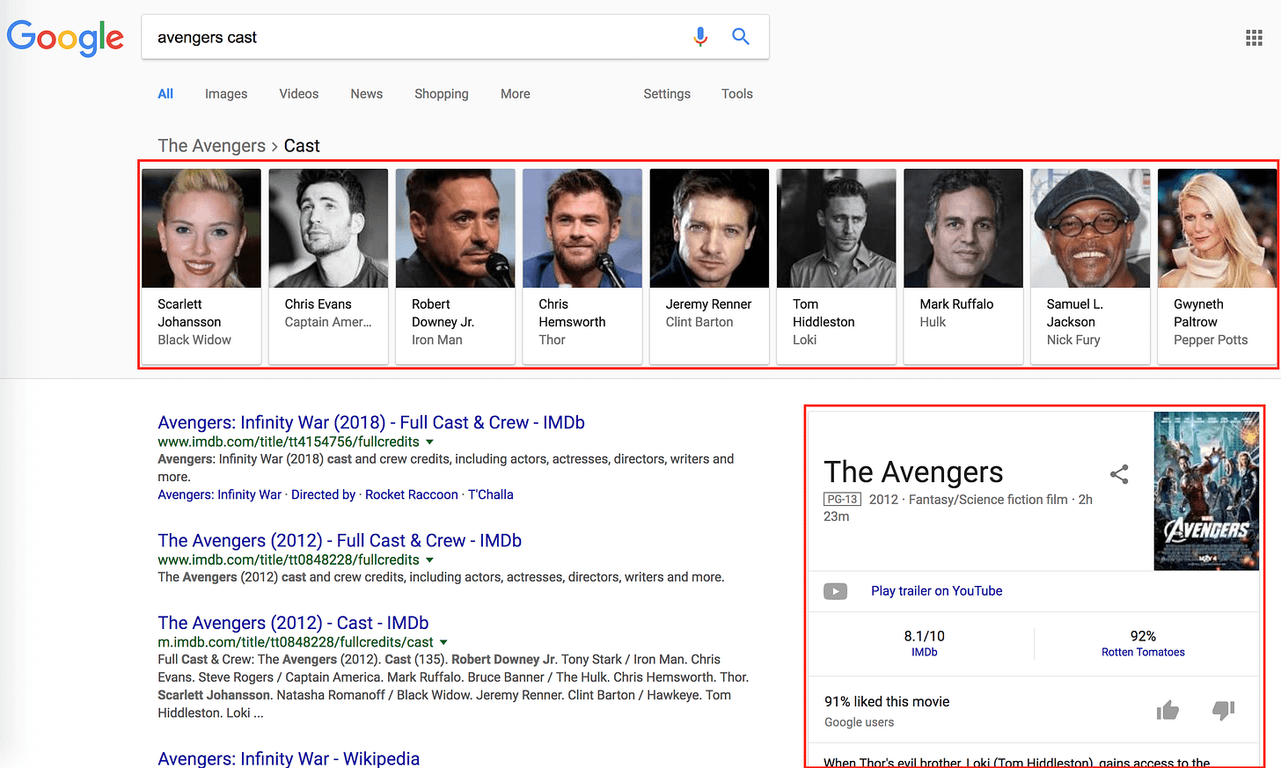This screenshot has width=1281, height=768.
Task: Click 'Play trailer on YouTube' link
Action: coord(937,591)
